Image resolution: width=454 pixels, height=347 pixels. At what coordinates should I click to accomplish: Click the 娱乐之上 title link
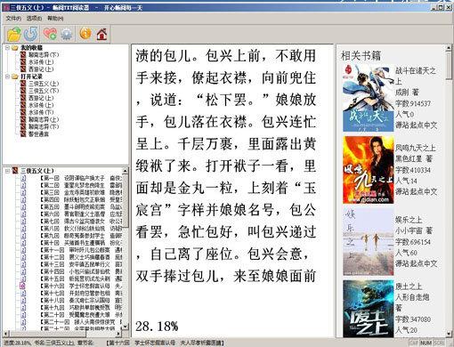(409, 220)
